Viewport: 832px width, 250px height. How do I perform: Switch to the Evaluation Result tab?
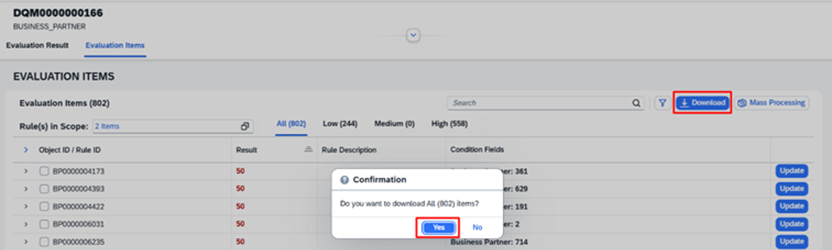(37, 46)
